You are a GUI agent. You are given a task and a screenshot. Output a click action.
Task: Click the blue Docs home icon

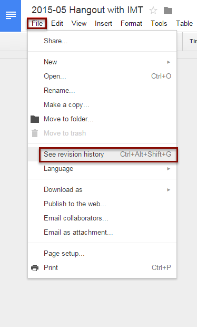(x=11, y=16)
